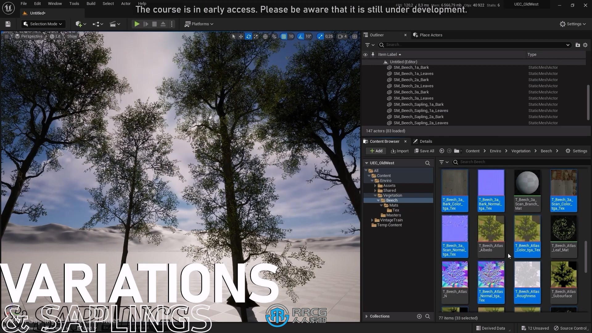This screenshot has width=592, height=333.
Task: Toggle the Outliner pin column header
Action: [373, 55]
